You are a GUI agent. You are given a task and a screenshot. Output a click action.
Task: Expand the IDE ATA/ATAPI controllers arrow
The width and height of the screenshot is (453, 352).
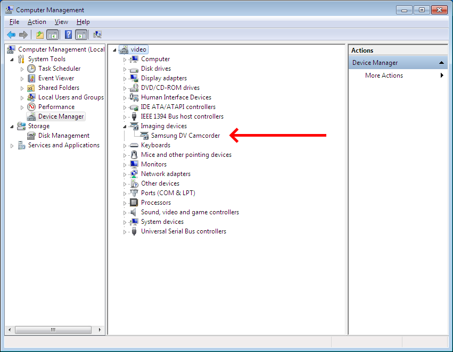[x=125, y=107]
